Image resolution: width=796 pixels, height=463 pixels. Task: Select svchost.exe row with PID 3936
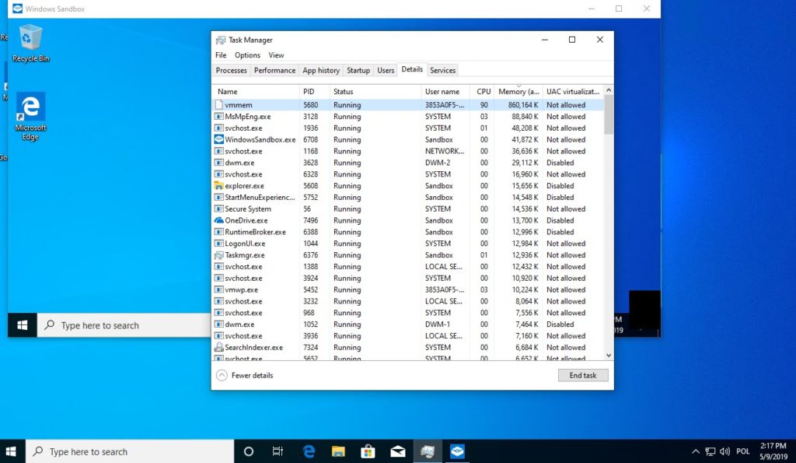408,336
